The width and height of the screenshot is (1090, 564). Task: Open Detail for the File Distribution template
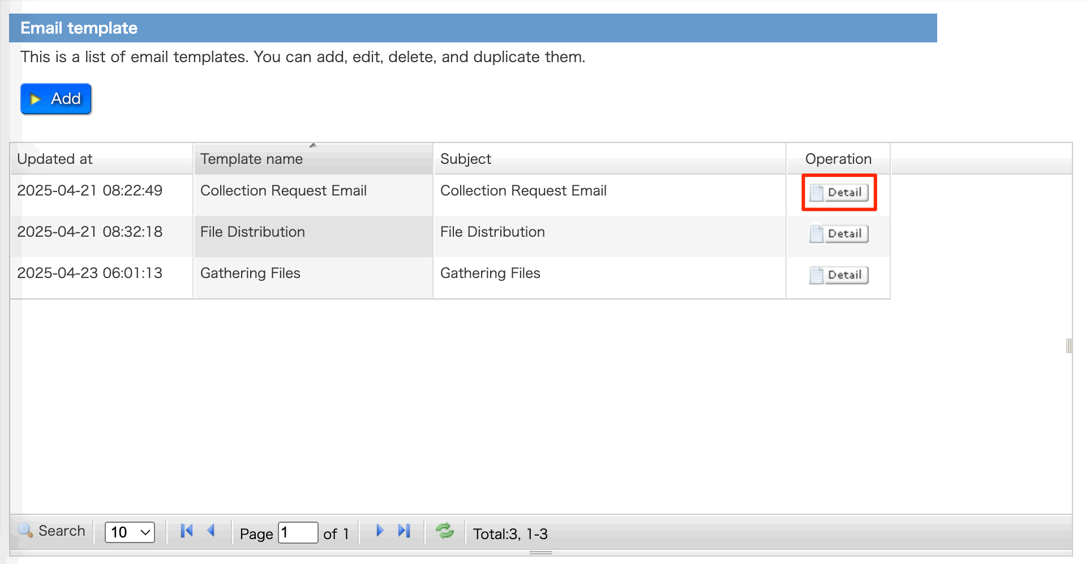838,233
